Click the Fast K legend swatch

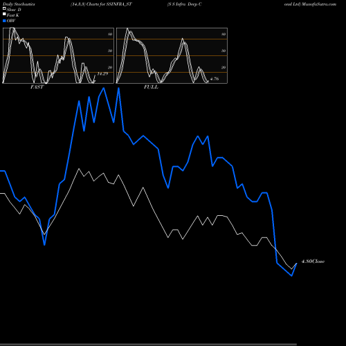click(4, 15)
